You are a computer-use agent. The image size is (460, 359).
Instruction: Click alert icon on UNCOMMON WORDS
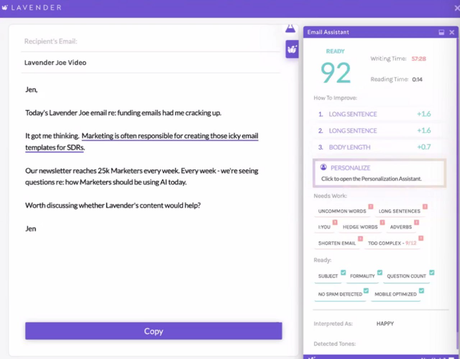[371, 207]
